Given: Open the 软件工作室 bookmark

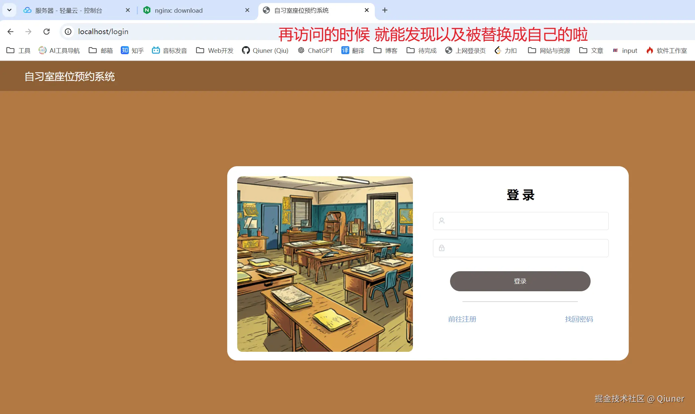Looking at the screenshot, I should tap(667, 50).
